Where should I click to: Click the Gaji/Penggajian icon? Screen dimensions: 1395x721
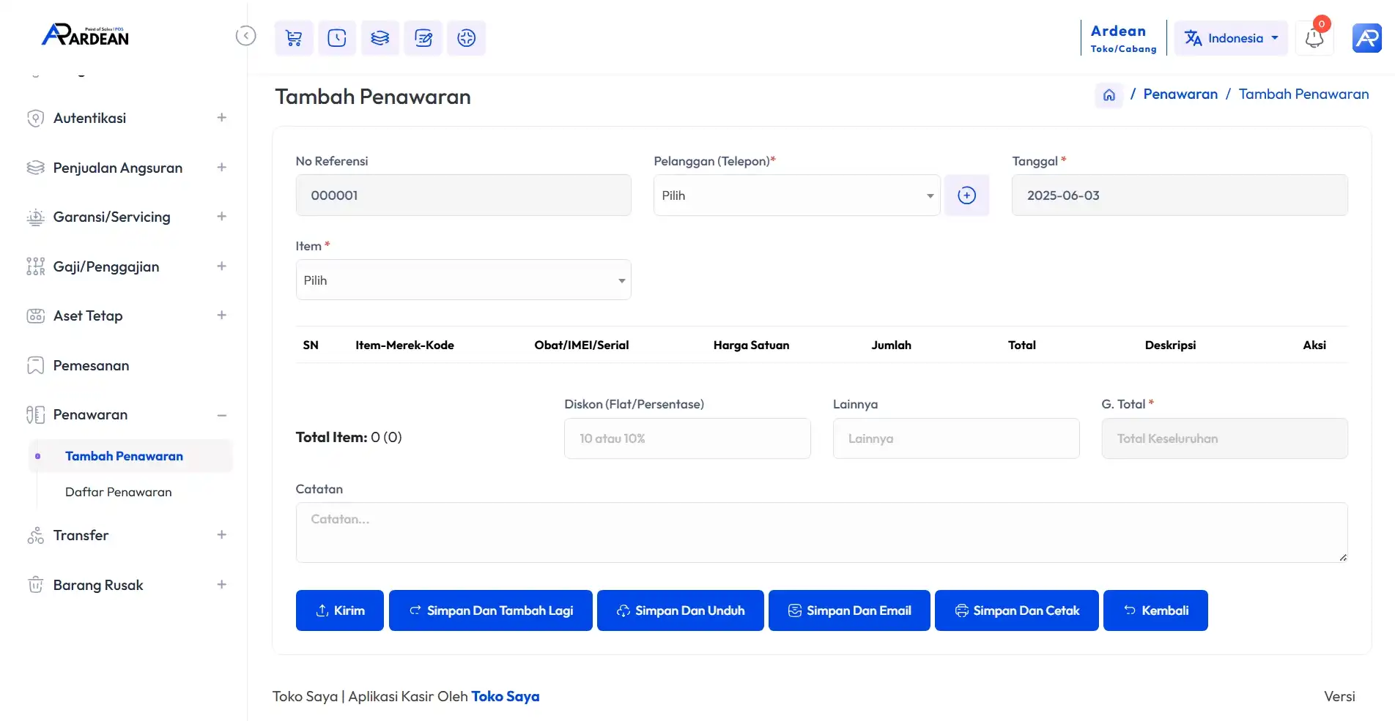click(x=35, y=266)
